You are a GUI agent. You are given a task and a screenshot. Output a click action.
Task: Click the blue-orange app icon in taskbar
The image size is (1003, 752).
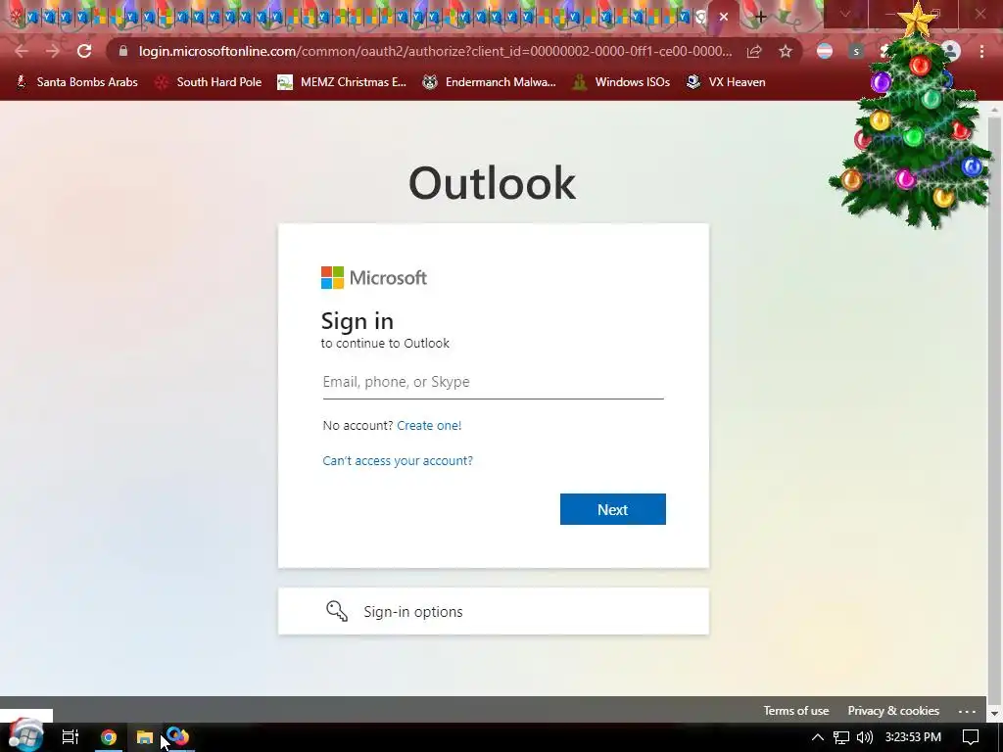click(178, 736)
